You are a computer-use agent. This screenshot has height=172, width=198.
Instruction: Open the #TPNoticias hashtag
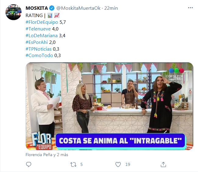point(39,49)
